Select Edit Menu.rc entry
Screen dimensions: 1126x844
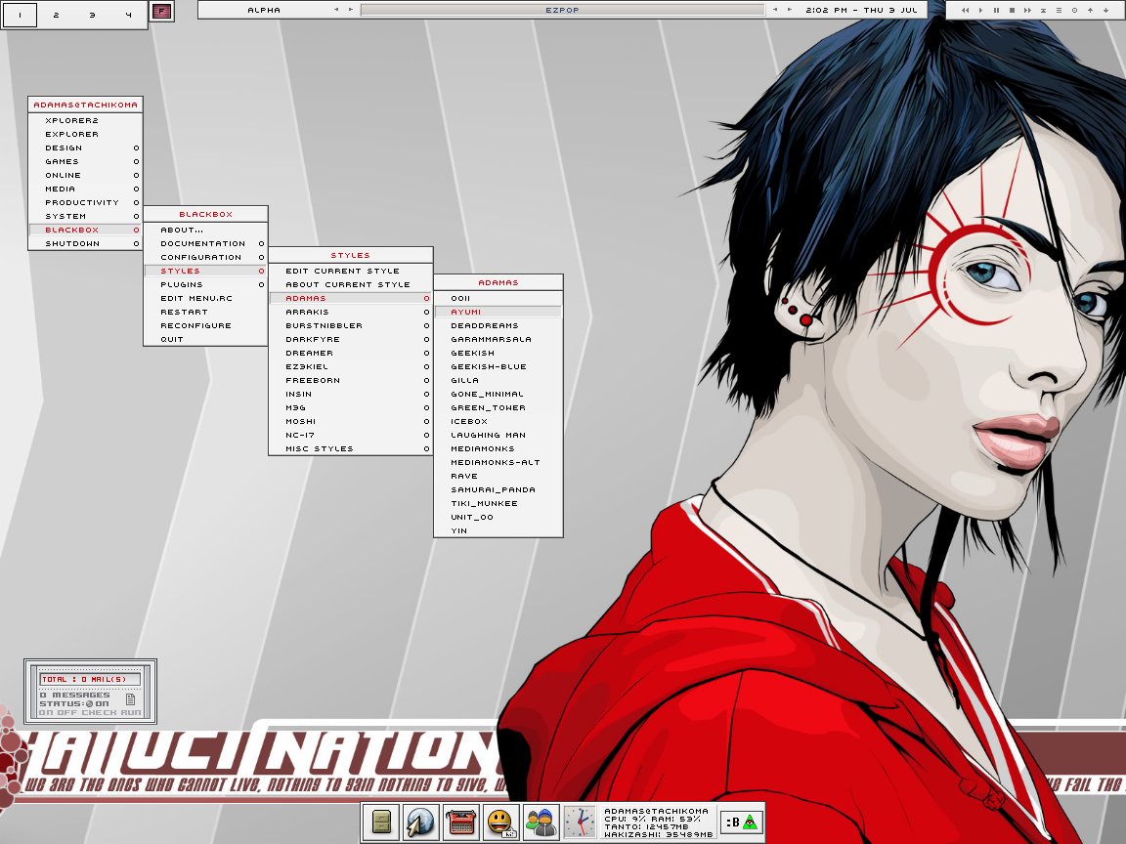pyautogui.click(x=205, y=298)
